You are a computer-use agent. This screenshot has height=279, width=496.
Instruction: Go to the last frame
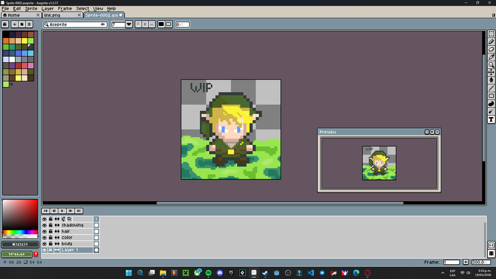78,211
